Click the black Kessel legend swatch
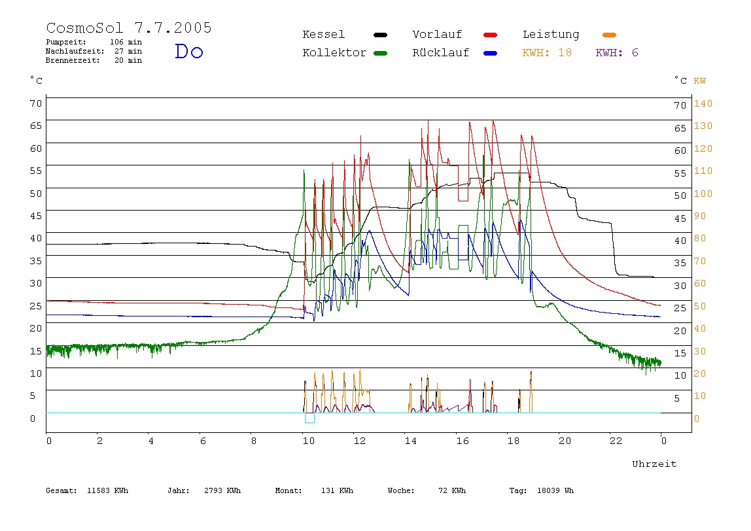The image size is (751, 531). click(380, 35)
